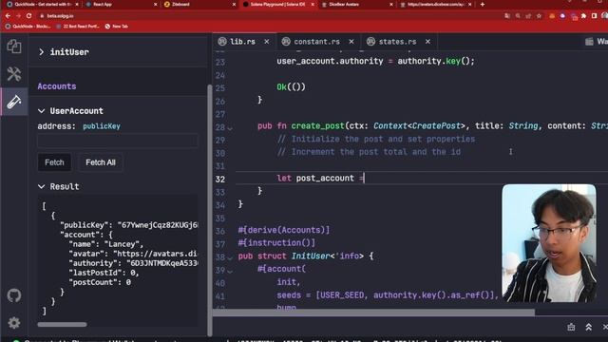
Task: Expand the initUser instruction
Action: (42, 52)
